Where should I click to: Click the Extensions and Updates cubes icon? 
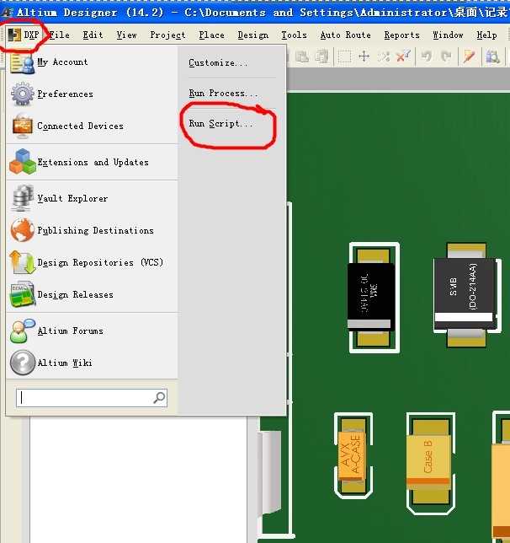22,161
